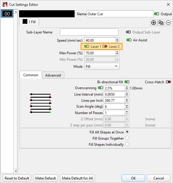Image resolution: width=173 pixels, height=183 pixels.
Task: Click Make Default for All button
Action: [x=77, y=178]
